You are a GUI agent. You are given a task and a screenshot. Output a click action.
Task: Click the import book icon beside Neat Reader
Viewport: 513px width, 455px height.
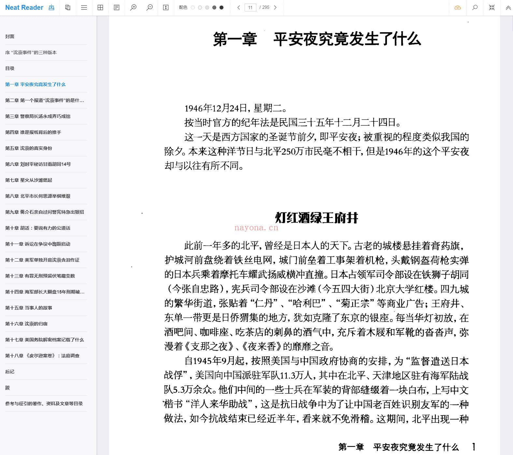(51, 7)
